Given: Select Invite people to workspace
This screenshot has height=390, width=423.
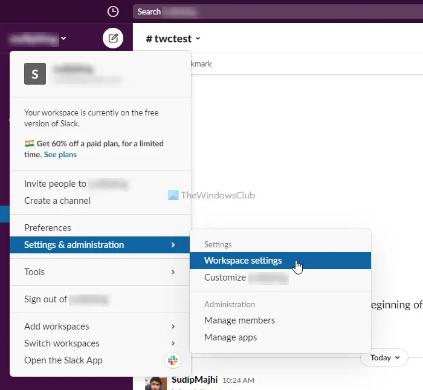Looking at the screenshot, I should (x=100, y=184).
